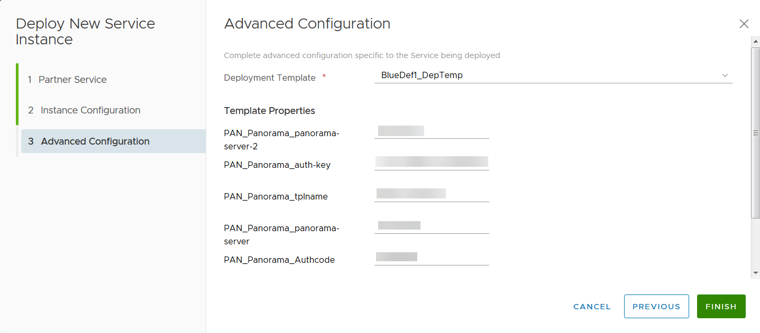Viewport: 760px width, 333px height.
Task: Close the Advanced Configuration dialog
Action: (x=744, y=24)
